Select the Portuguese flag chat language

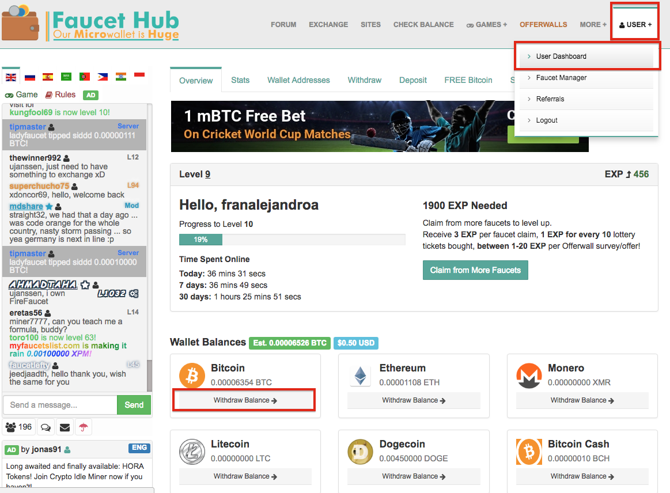85,77
